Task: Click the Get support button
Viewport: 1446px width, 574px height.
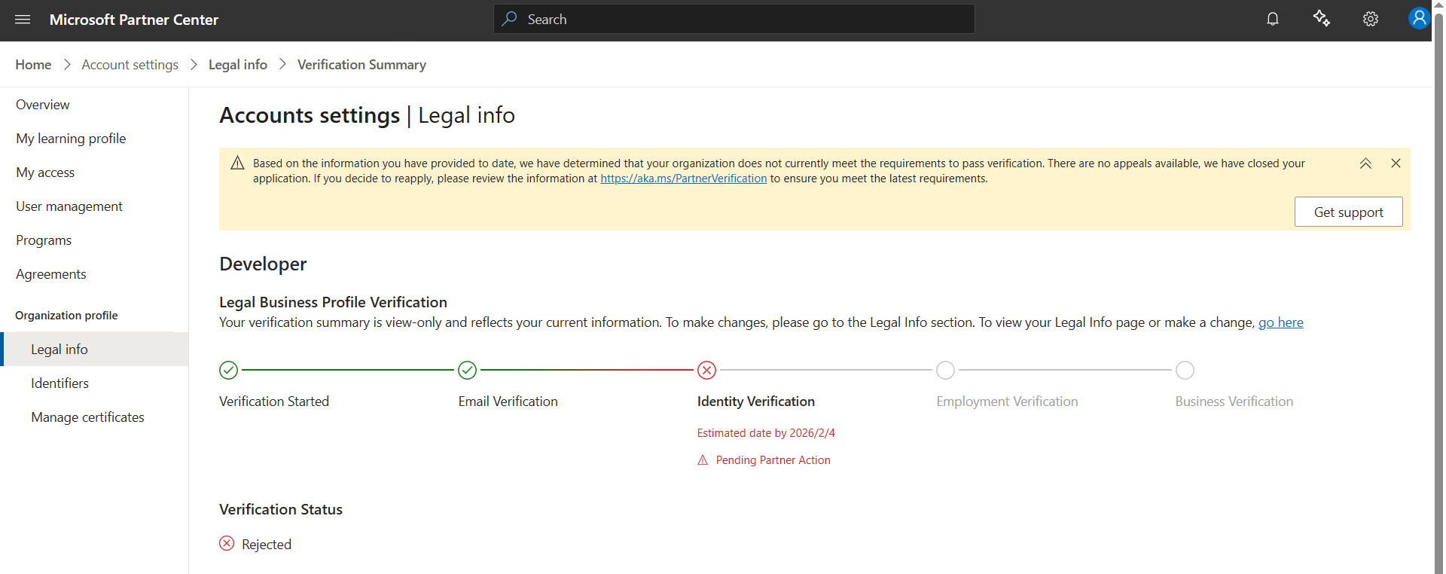Action: point(1348,212)
